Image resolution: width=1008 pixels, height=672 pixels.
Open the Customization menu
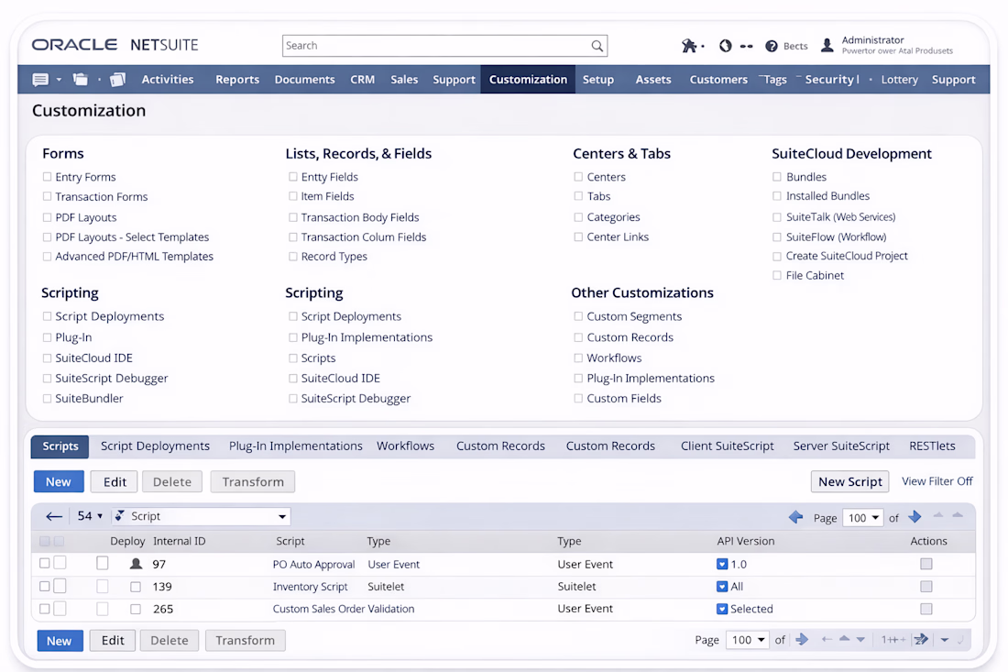(x=528, y=79)
